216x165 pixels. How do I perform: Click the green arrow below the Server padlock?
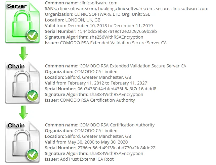(24, 53)
